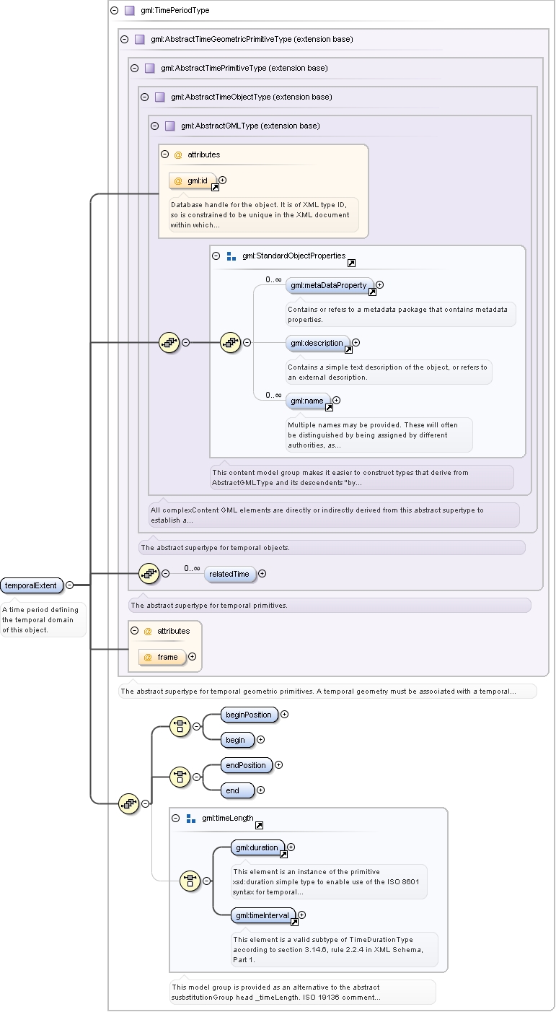Click the sequence compositor icon beside relatedTime

pos(149,573)
